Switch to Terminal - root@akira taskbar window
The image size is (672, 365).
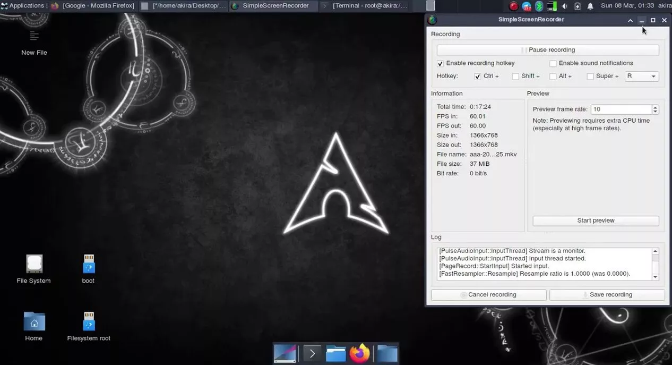tap(365, 6)
